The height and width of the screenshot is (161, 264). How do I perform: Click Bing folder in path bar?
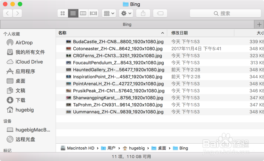pyautogui.click(x=181, y=148)
